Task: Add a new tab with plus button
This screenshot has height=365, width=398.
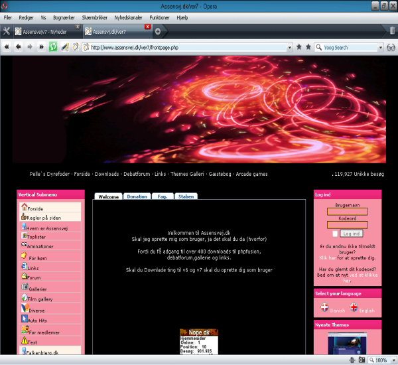Action: (158, 31)
